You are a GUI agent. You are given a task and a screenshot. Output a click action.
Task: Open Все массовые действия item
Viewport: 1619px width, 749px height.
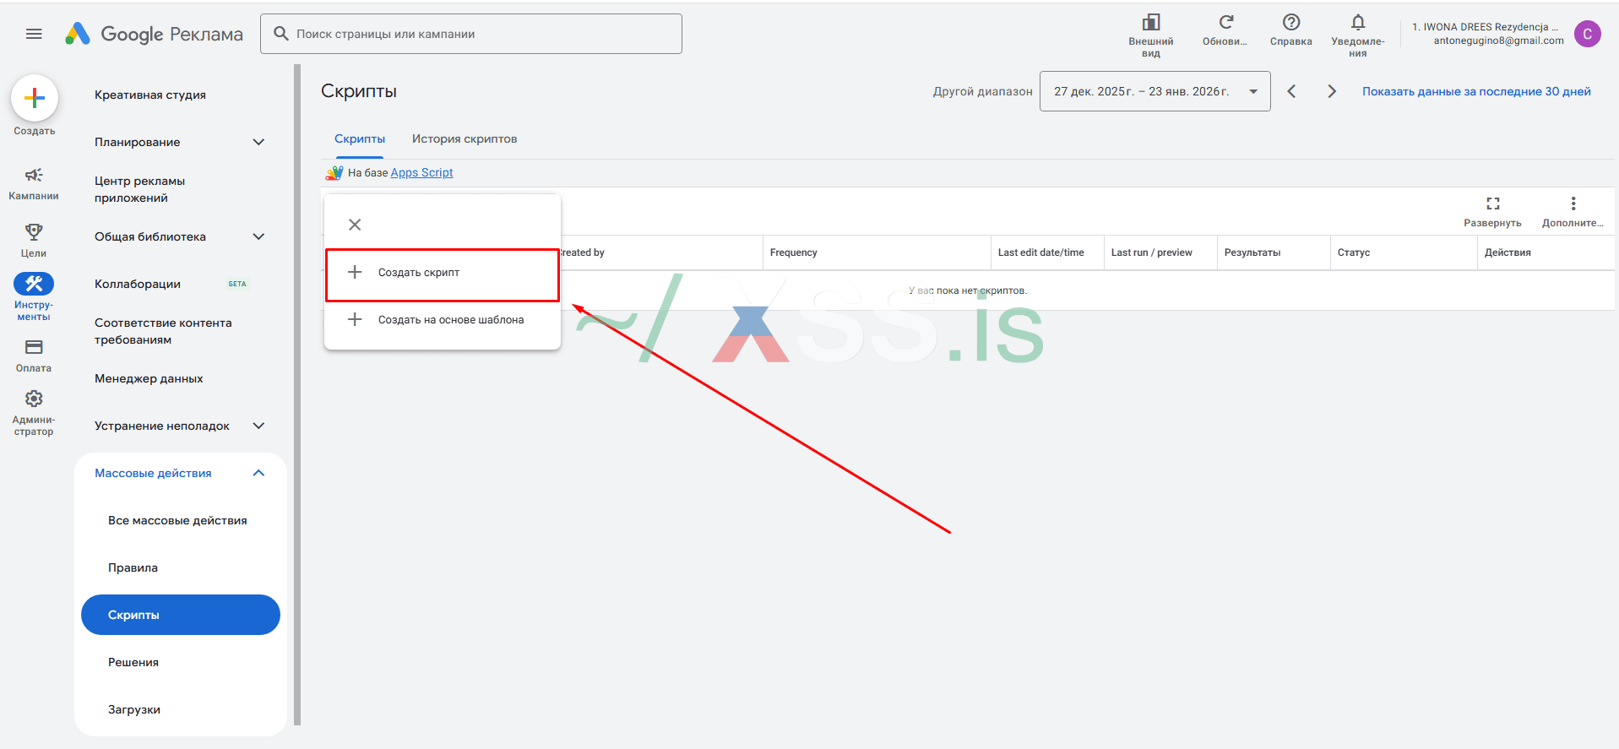[x=177, y=520]
